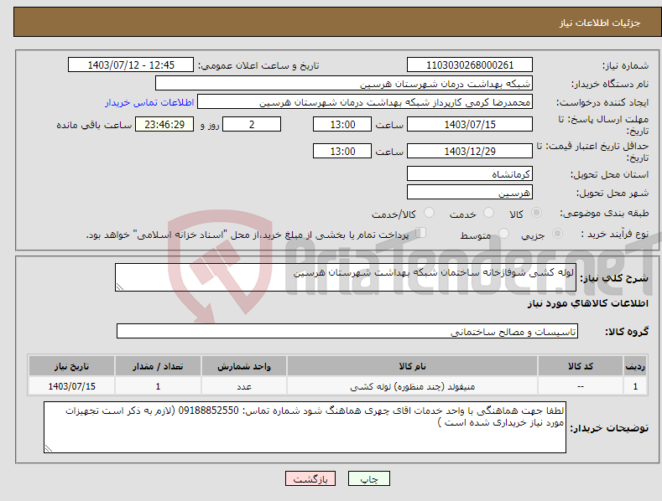This screenshot has width=662, height=501.
Task: Click the تعداد / مقدار column header
Action: pos(158,366)
